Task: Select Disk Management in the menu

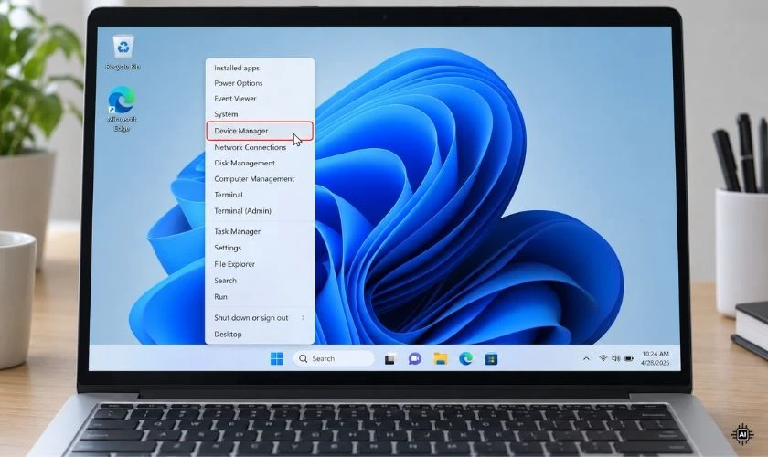Action: pyautogui.click(x=260, y=163)
